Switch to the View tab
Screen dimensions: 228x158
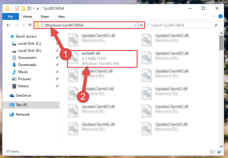(x=61, y=17)
